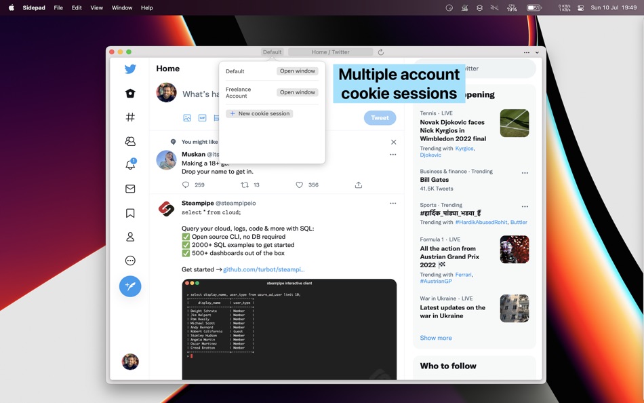Open Bookmarks icon in sidebar

click(130, 213)
